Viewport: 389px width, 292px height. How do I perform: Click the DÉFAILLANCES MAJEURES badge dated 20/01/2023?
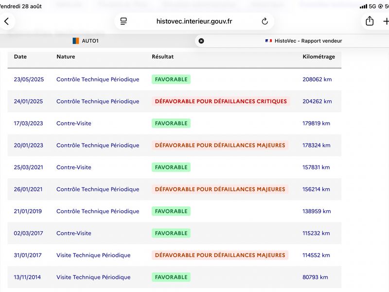pos(220,145)
